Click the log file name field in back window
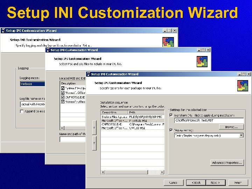The image size is (252, 189). 33,104
